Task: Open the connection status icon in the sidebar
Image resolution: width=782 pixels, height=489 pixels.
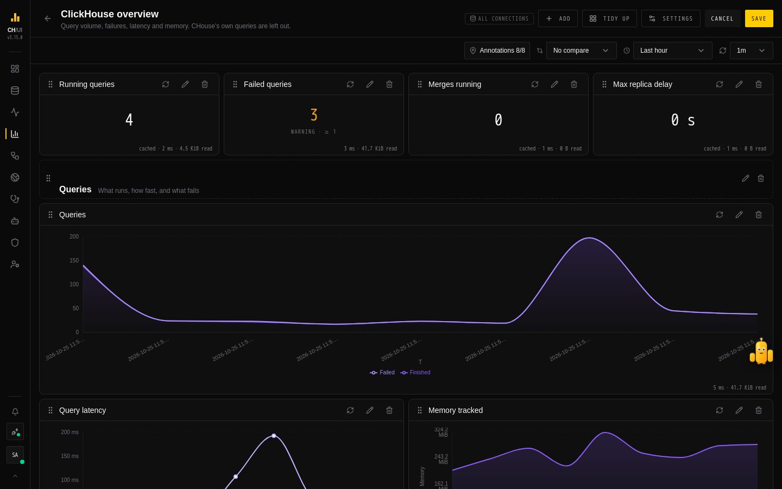Action: pos(15,432)
